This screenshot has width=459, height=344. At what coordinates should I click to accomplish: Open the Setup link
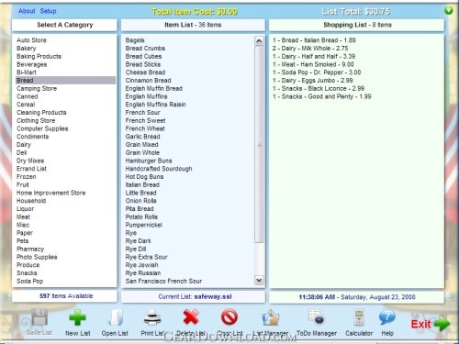48,11
